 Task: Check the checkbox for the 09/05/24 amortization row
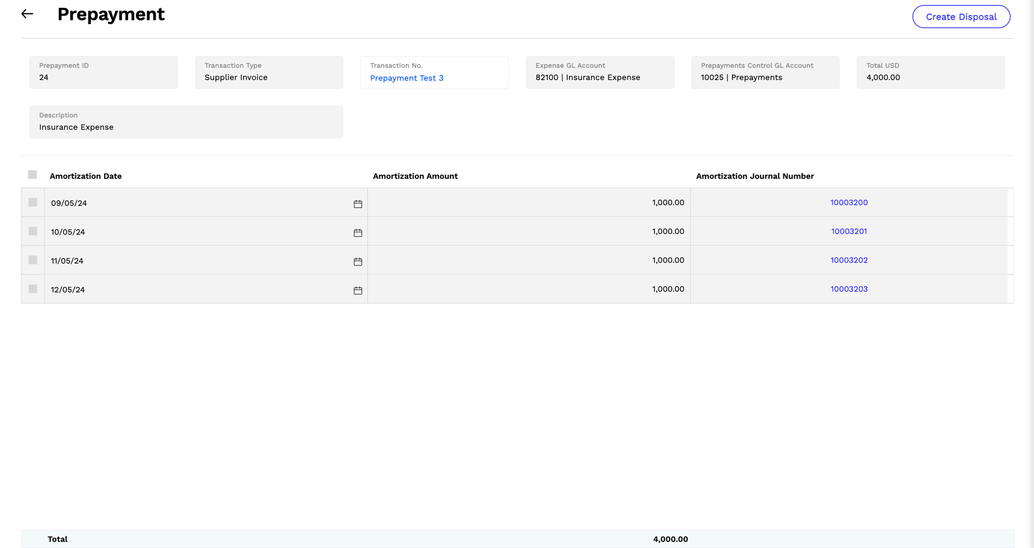(x=32, y=202)
